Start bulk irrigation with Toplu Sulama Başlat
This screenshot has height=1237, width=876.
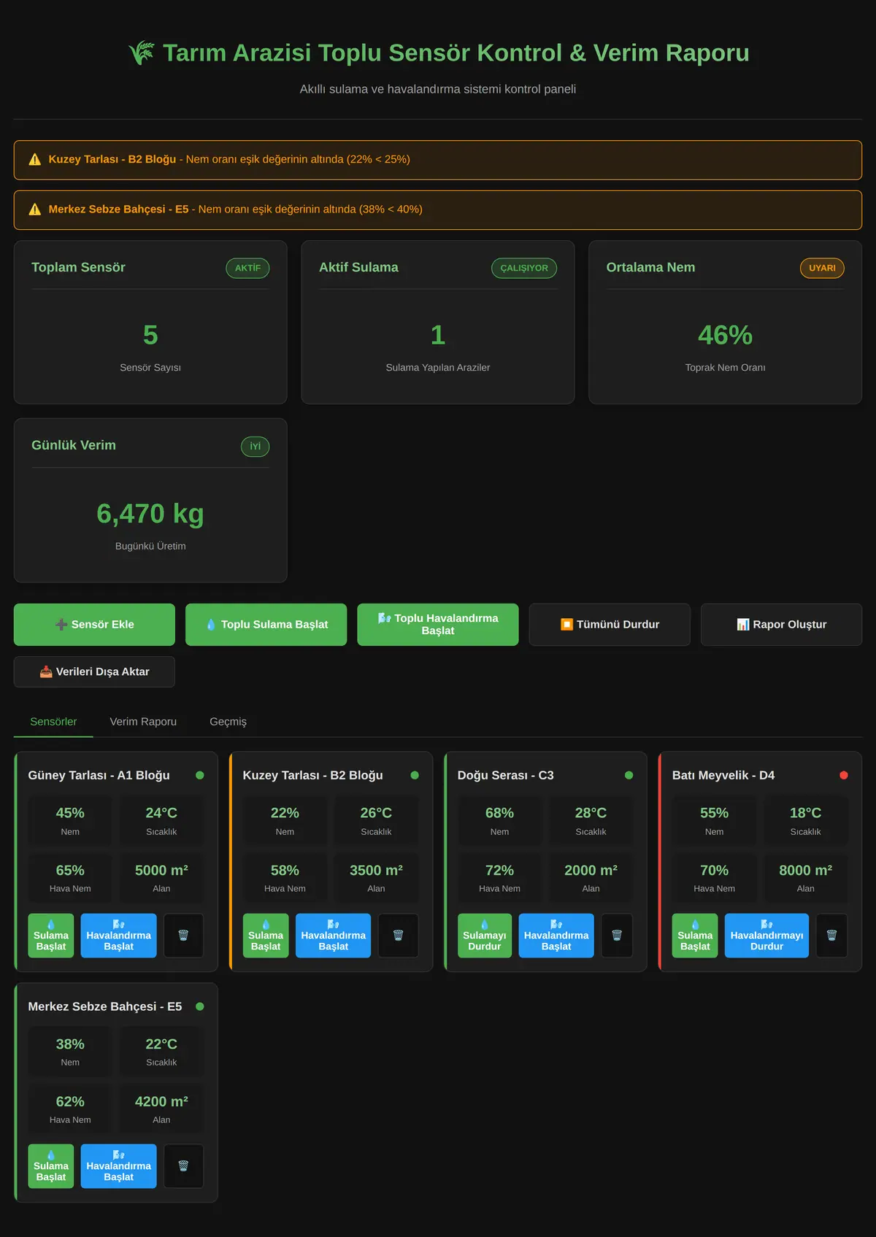click(x=266, y=624)
